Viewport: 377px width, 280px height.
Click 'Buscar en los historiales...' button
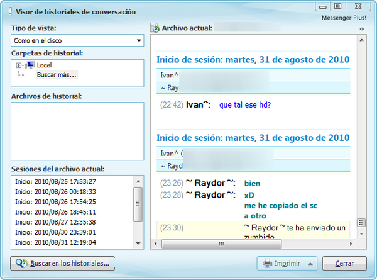[x=62, y=263]
